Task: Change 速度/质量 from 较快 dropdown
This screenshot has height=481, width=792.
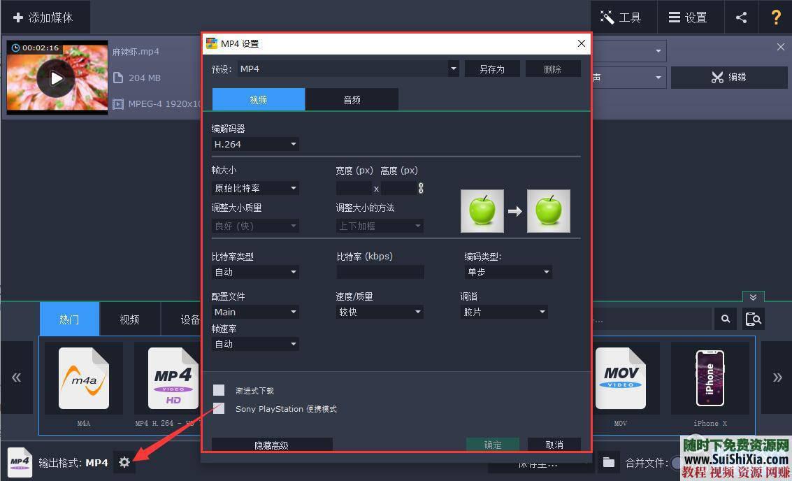Action: click(379, 312)
